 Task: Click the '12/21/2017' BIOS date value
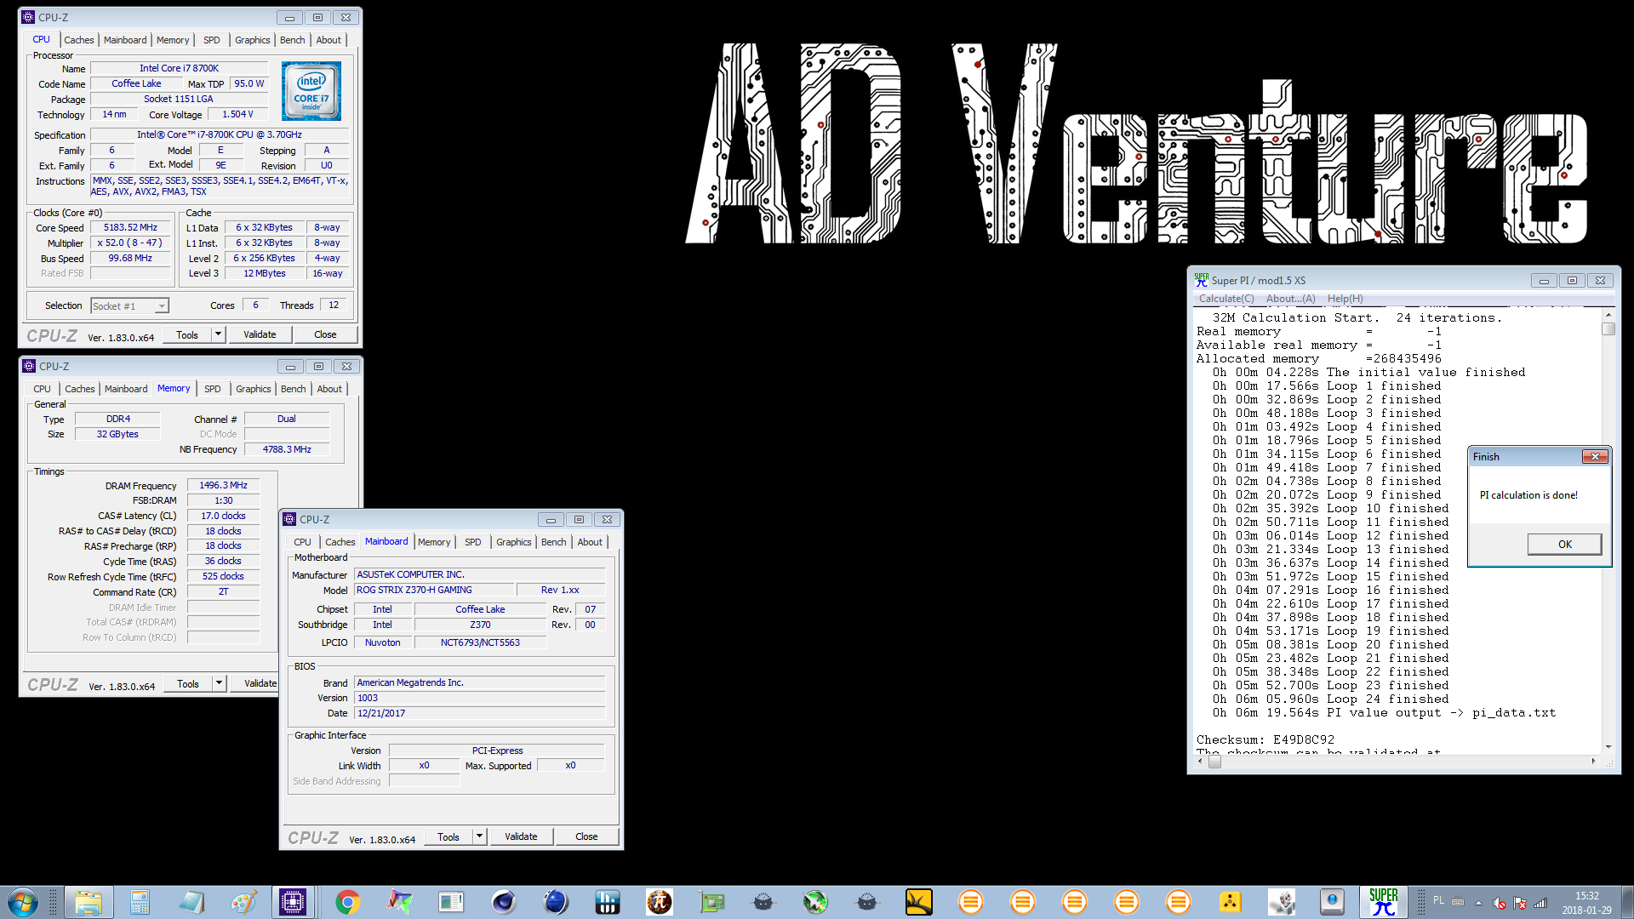(480, 713)
